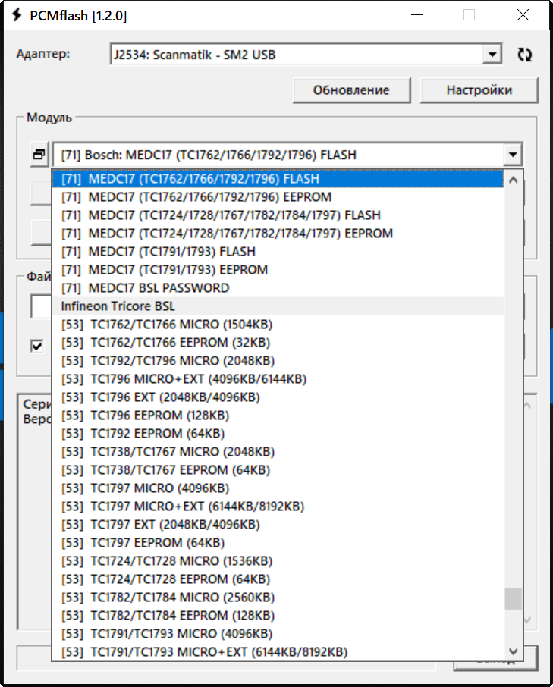
Task: Select TC1762/TC1766 MICRO (1504KB) item
Action: tap(181, 325)
